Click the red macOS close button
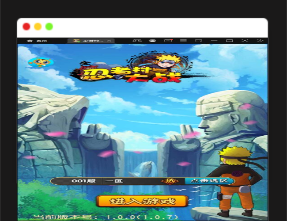287x221 pixels. [26, 27]
